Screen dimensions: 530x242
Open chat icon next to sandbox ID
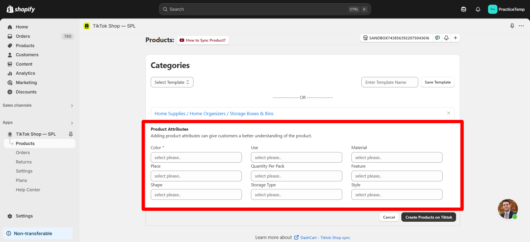[438, 38]
